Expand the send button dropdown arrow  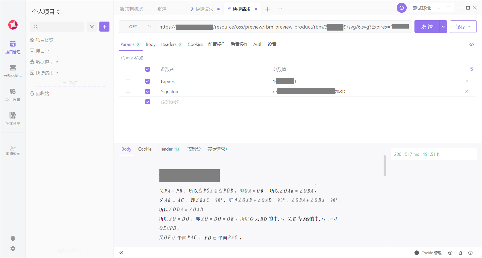point(443,27)
